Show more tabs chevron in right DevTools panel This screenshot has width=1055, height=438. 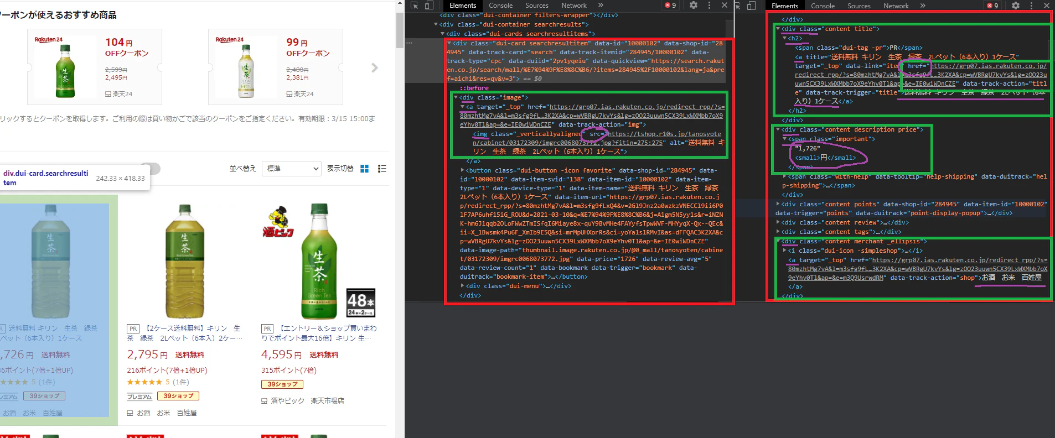(923, 6)
